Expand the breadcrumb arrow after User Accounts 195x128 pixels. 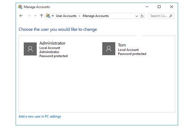(x=80, y=16)
